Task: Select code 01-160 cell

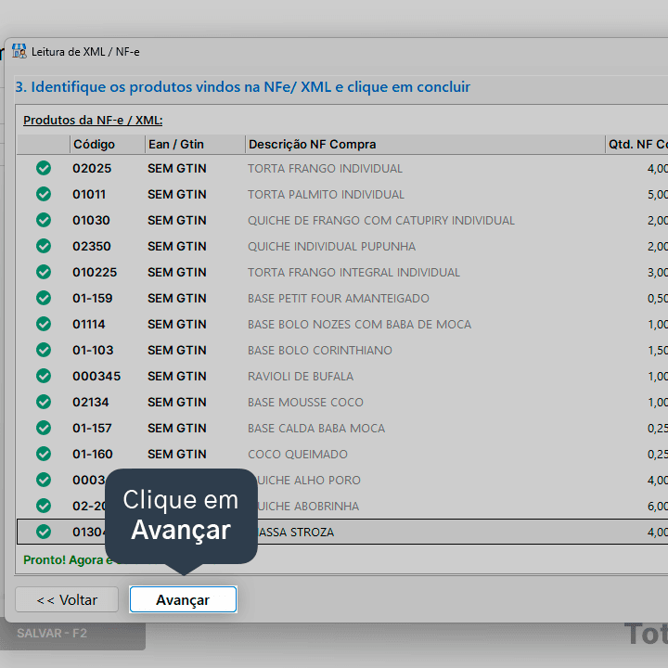Action: click(x=93, y=454)
